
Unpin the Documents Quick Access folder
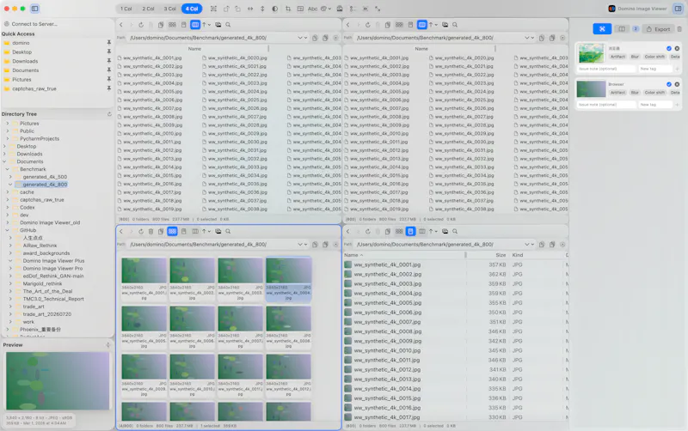pyautogui.click(x=109, y=70)
